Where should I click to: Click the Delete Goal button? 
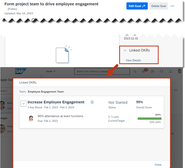click(x=159, y=6)
